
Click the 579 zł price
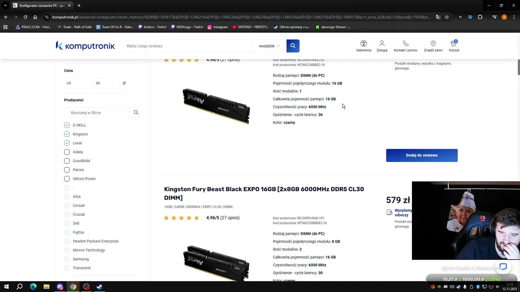pyautogui.click(x=398, y=200)
